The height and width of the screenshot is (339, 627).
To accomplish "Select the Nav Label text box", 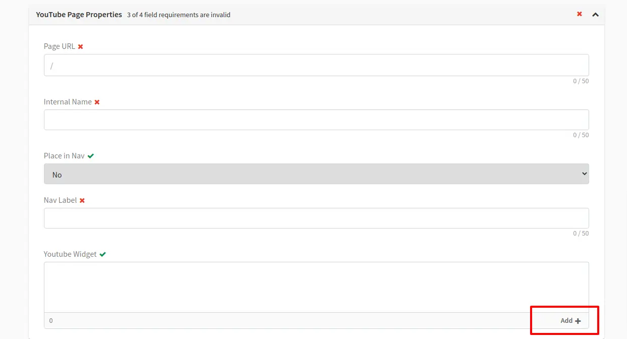I will click(x=316, y=218).
